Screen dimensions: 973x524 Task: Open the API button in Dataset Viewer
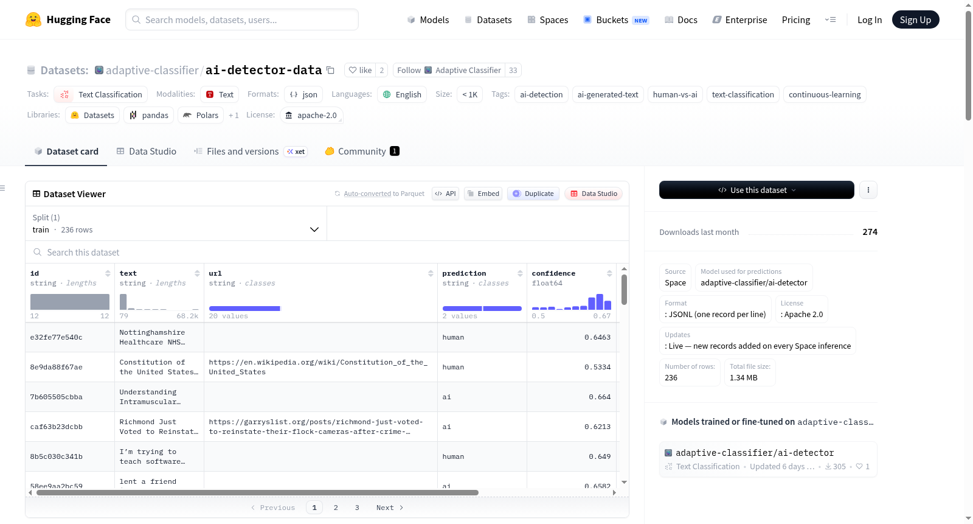(445, 194)
